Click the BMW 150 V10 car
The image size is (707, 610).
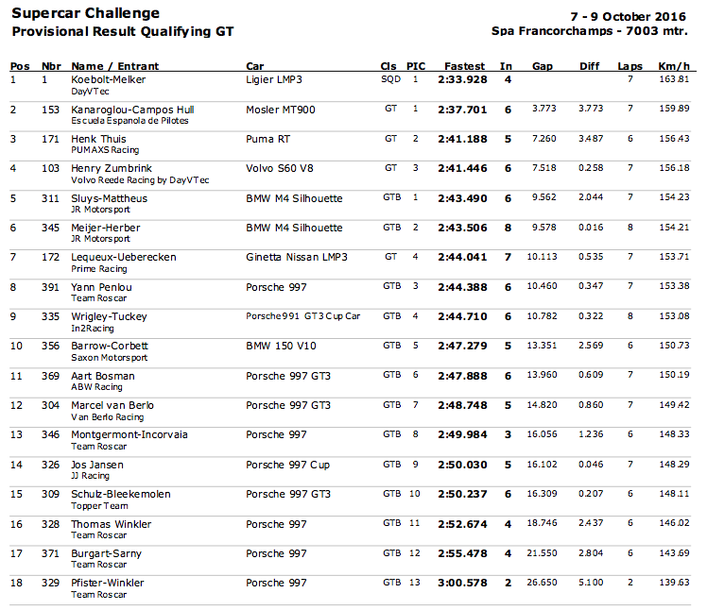click(281, 346)
